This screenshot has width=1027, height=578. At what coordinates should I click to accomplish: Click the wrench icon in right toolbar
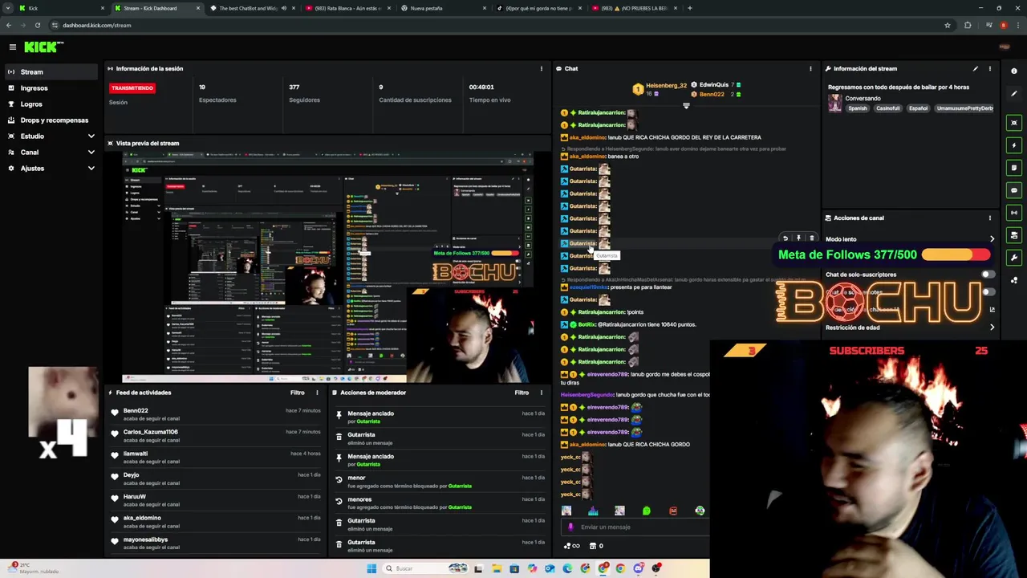[x=1014, y=258]
